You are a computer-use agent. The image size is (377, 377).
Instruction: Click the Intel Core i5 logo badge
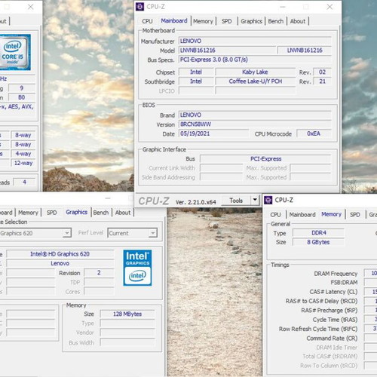tap(15, 52)
